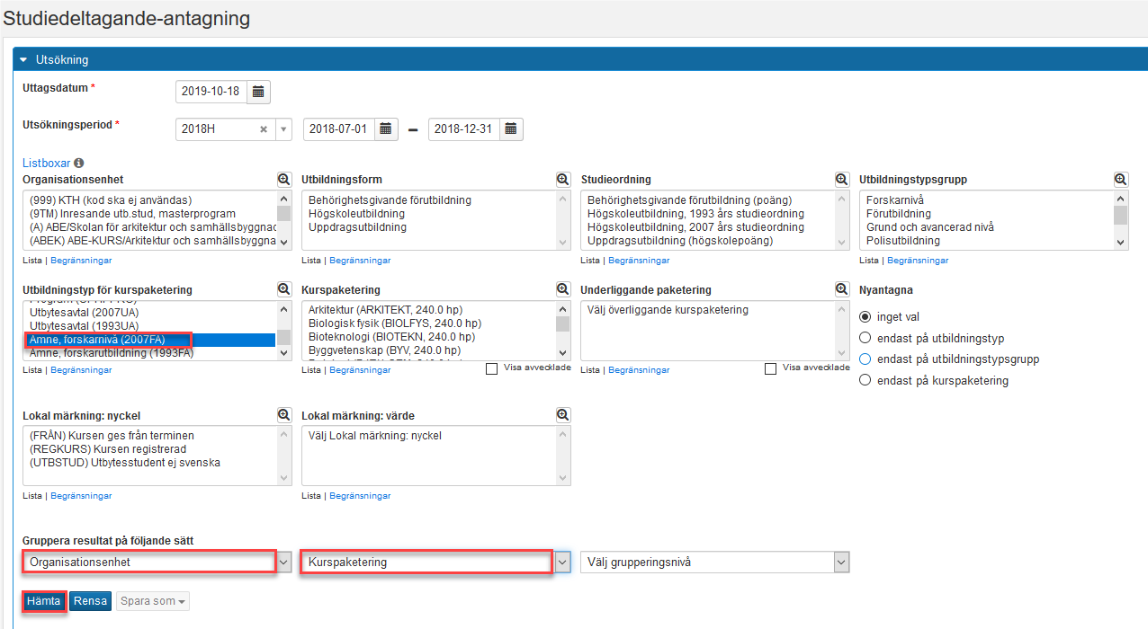Select Högskoleutbildning, 2007 års studieordning
1148x629 pixels.
pos(695,227)
